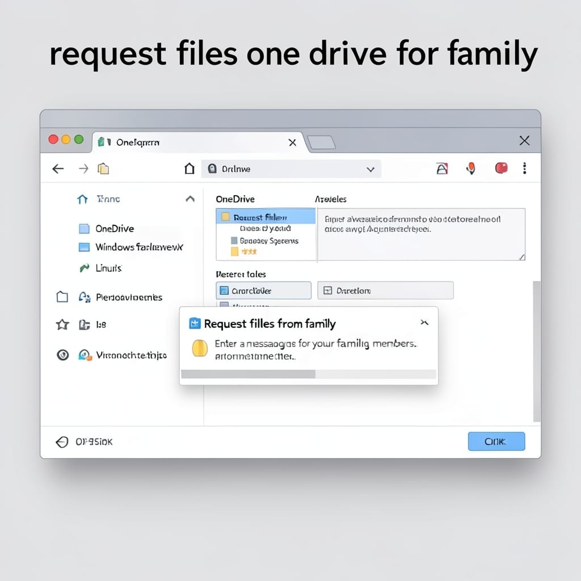
Task: Click the green arrow icon beside Linuıls
Action: coord(85,268)
